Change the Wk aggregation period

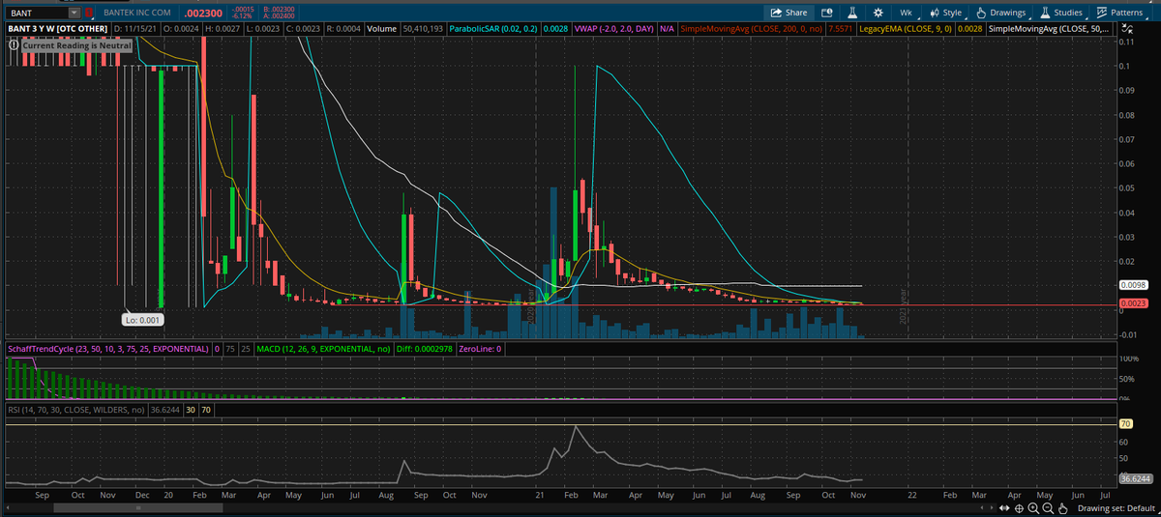pos(906,13)
